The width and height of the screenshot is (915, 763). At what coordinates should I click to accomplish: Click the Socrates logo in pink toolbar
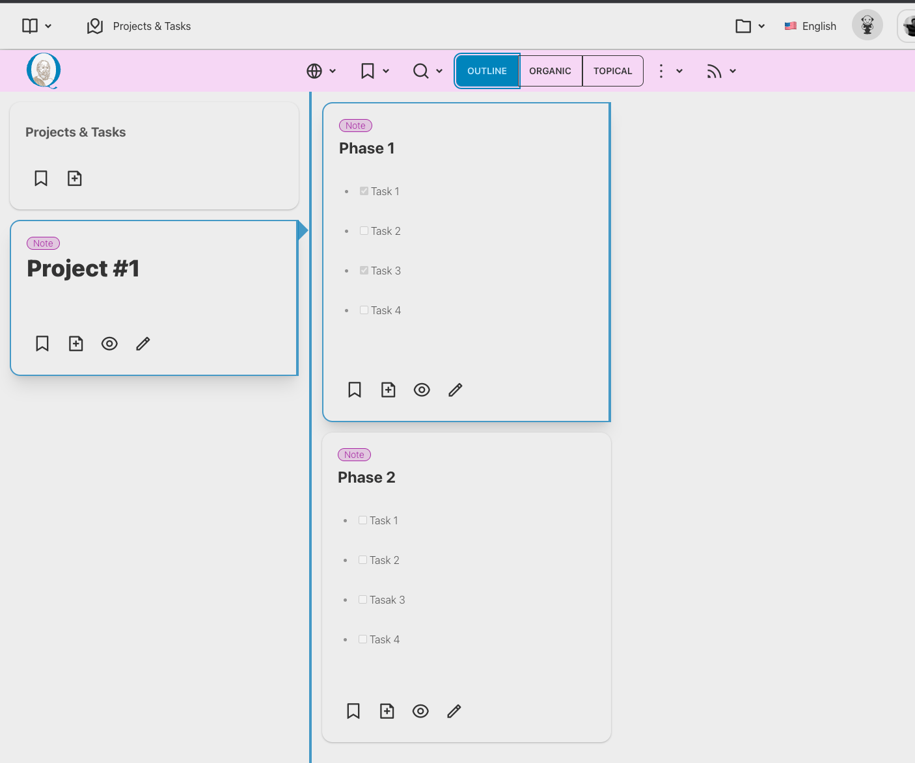(x=44, y=70)
